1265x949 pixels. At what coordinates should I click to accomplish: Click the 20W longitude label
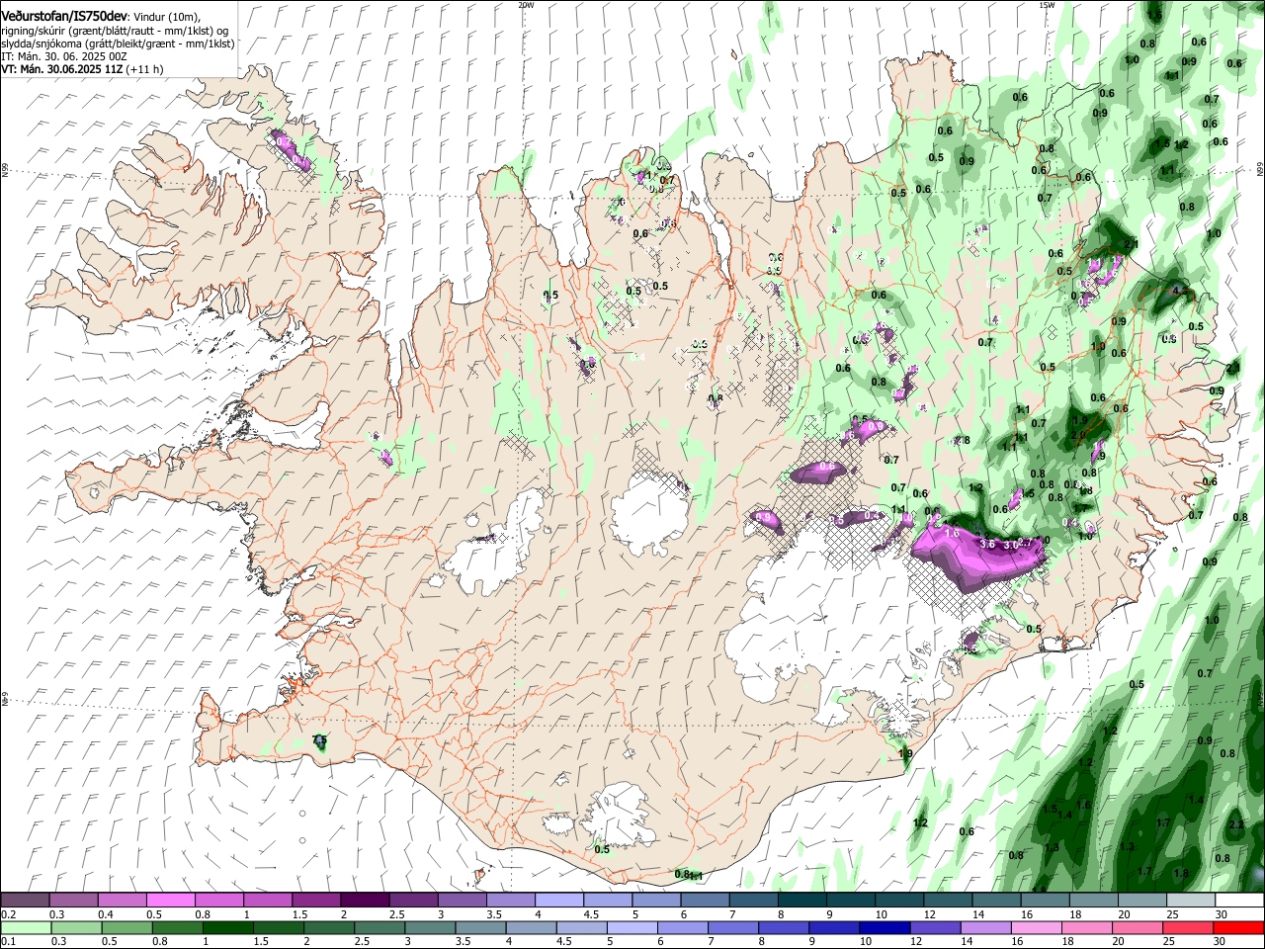coord(526,5)
